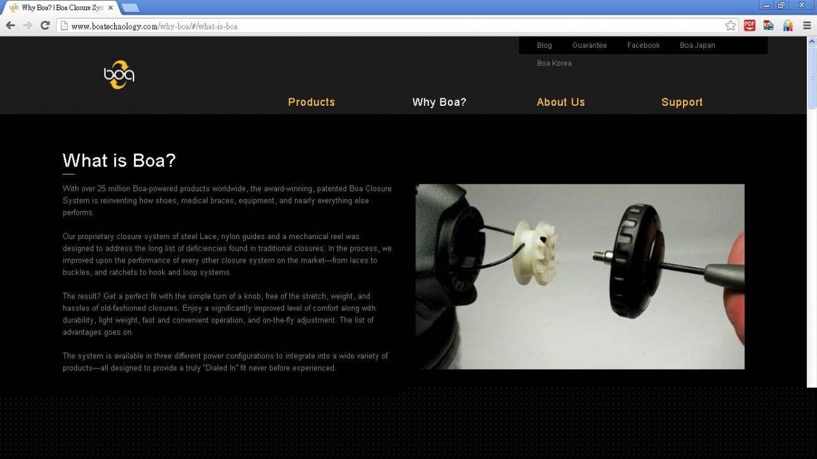Open the About Us navigation menu
Image resolution: width=817 pixels, height=459 pixels.
tap(560, 102)
